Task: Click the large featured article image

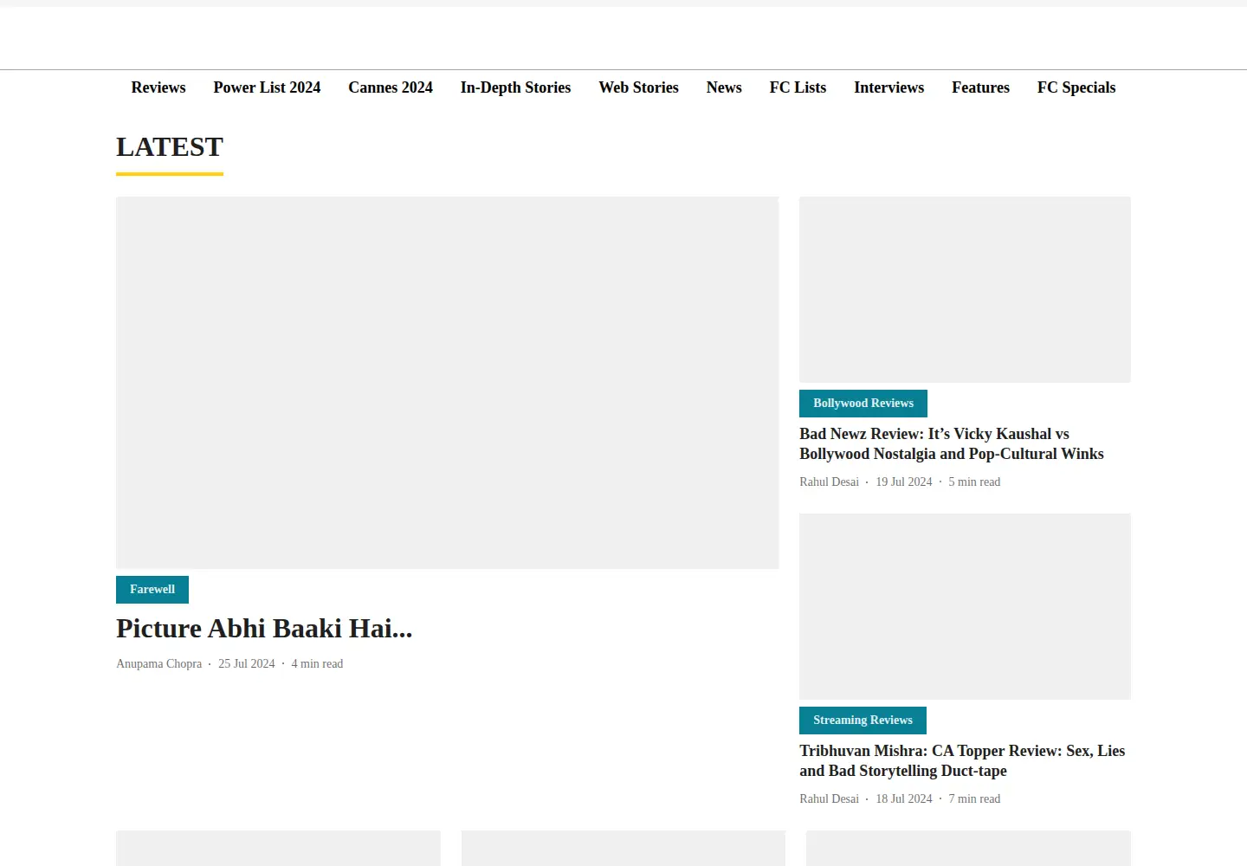Action: tap(448, 383)
